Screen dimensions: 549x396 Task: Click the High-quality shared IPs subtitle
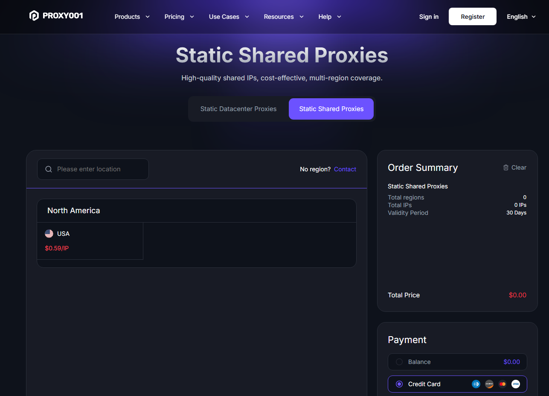pyautogui.click(x=282, y=78)
